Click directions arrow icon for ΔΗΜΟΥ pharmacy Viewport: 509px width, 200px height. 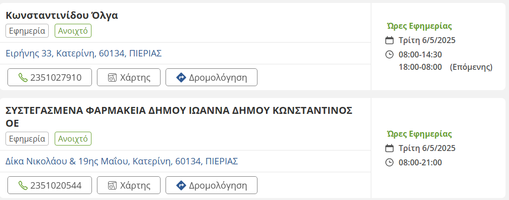181,185
